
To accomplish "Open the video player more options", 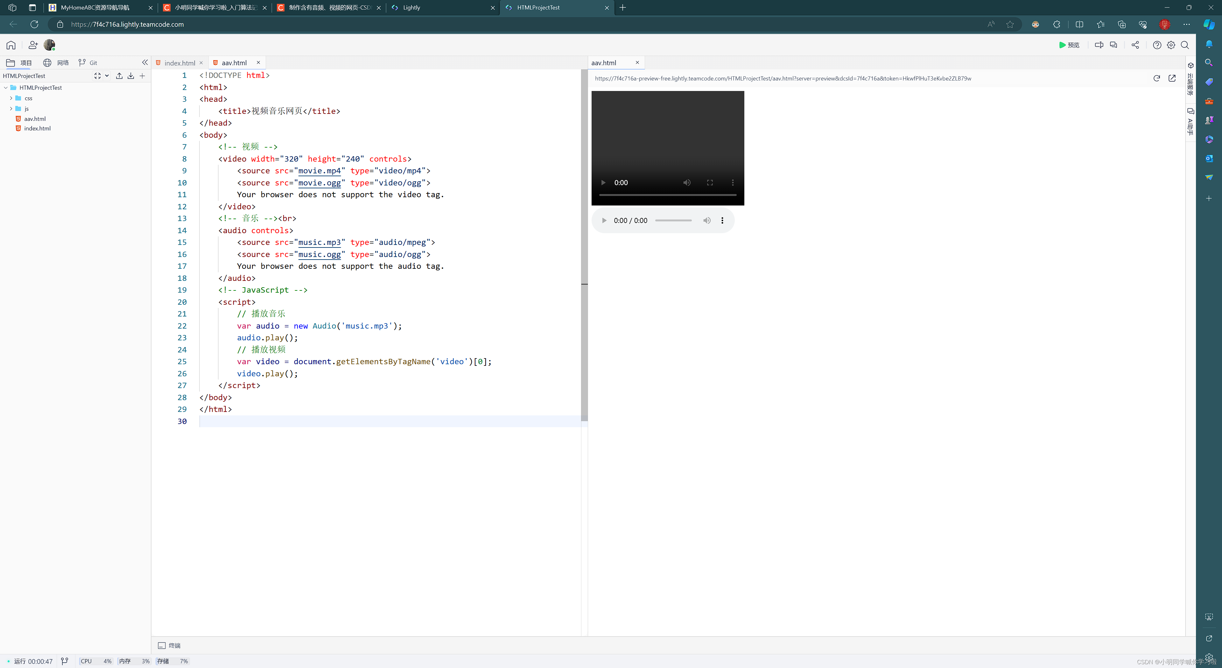I will tap(733, 183).
